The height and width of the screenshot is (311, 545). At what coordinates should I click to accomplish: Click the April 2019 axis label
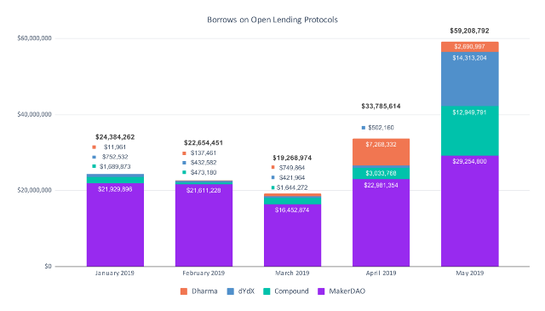381,273
